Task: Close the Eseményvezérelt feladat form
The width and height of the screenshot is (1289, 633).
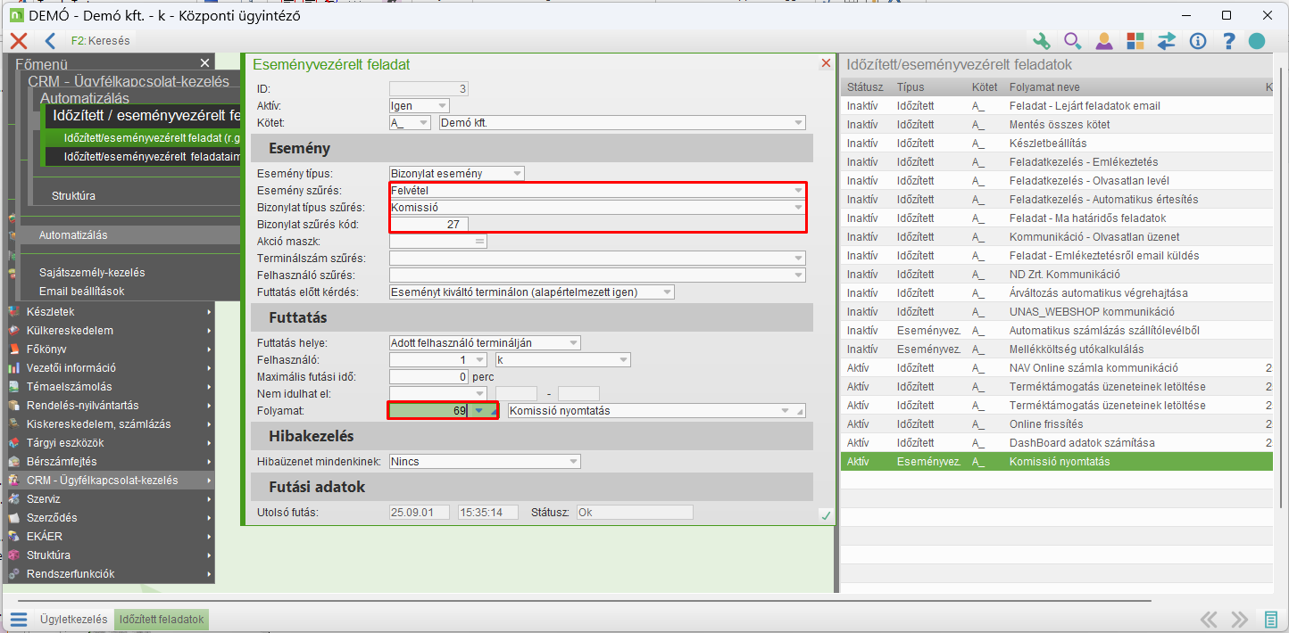Action: (x=826, y=63)
